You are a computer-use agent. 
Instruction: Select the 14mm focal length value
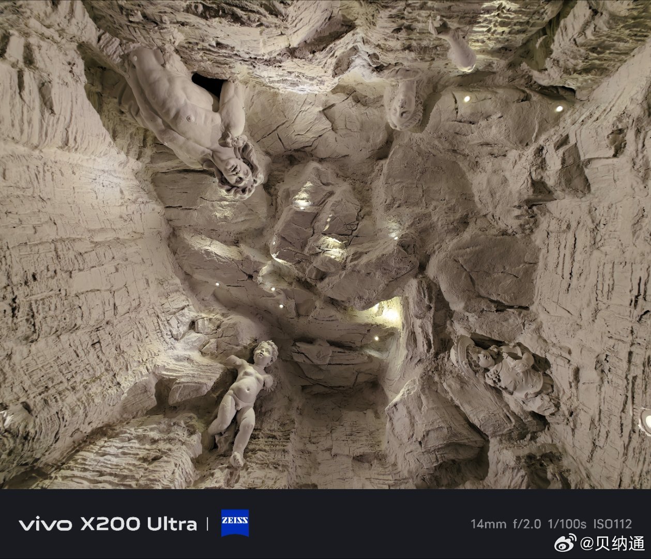(x=488, y=524)
